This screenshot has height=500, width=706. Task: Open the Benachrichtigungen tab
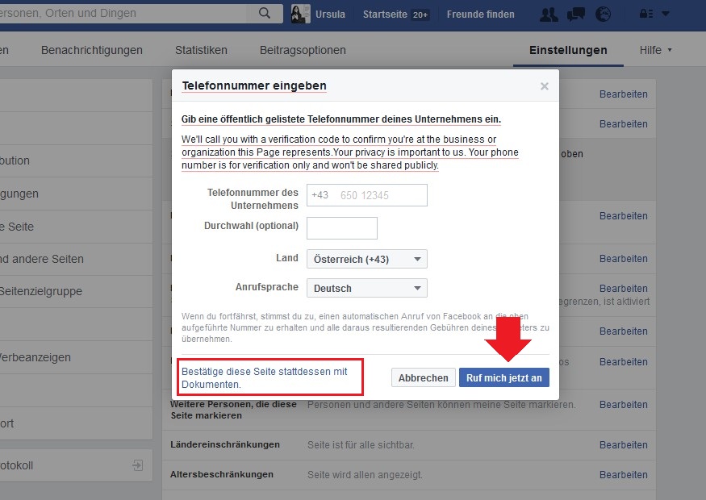click(92, 50)
